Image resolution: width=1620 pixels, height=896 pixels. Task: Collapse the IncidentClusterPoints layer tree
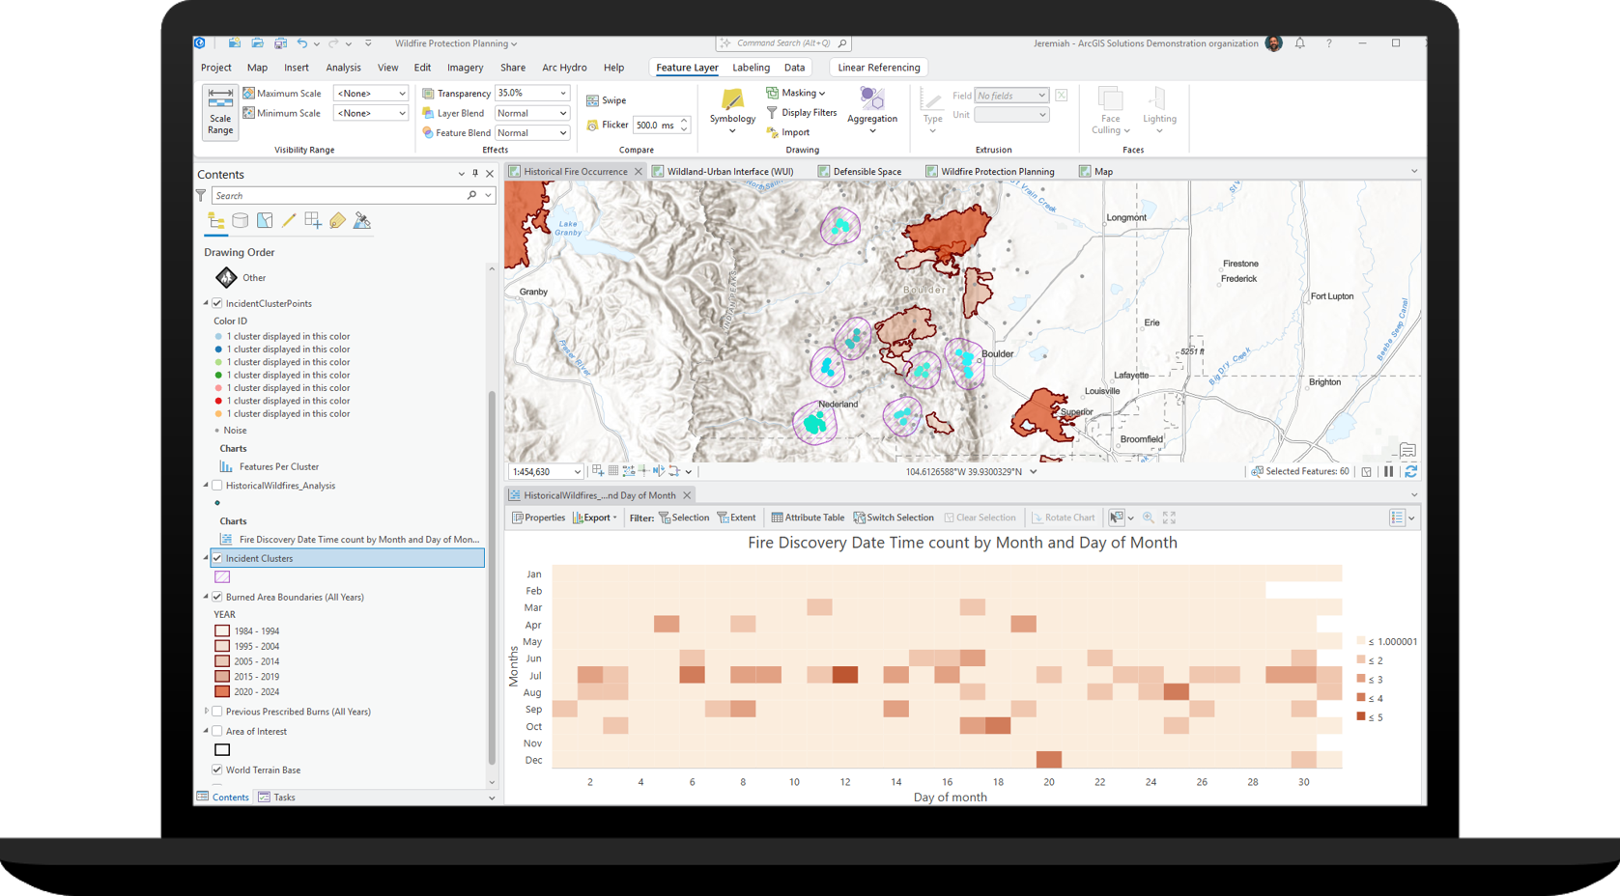tap(206, 302)
